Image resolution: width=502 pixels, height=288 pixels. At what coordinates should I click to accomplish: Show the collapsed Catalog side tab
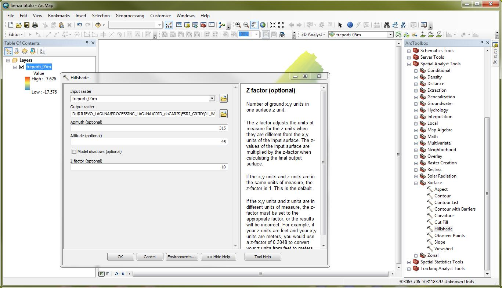pos(495,54)
